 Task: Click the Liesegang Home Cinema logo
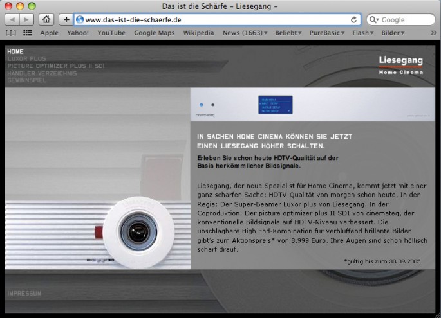coord(401,64)
